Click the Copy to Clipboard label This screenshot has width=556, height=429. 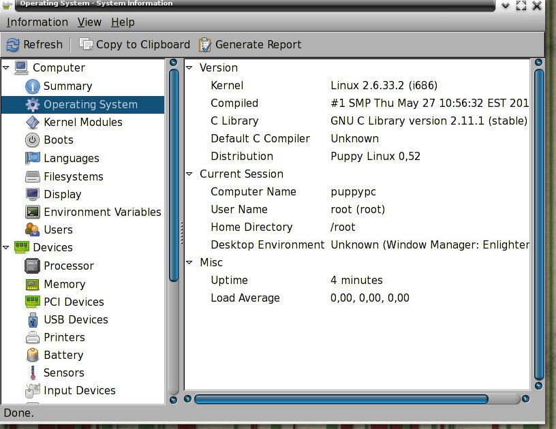143,45
